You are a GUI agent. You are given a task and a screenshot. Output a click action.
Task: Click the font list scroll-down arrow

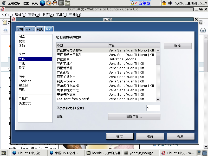(x=158, y=100)
